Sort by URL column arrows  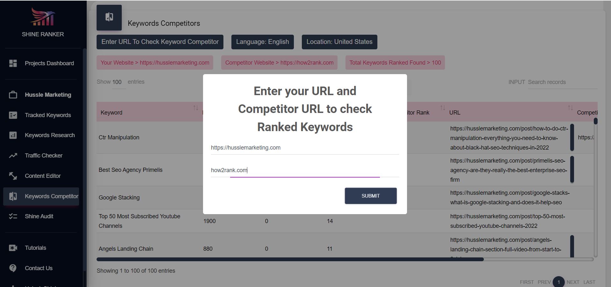pos(570,108)
